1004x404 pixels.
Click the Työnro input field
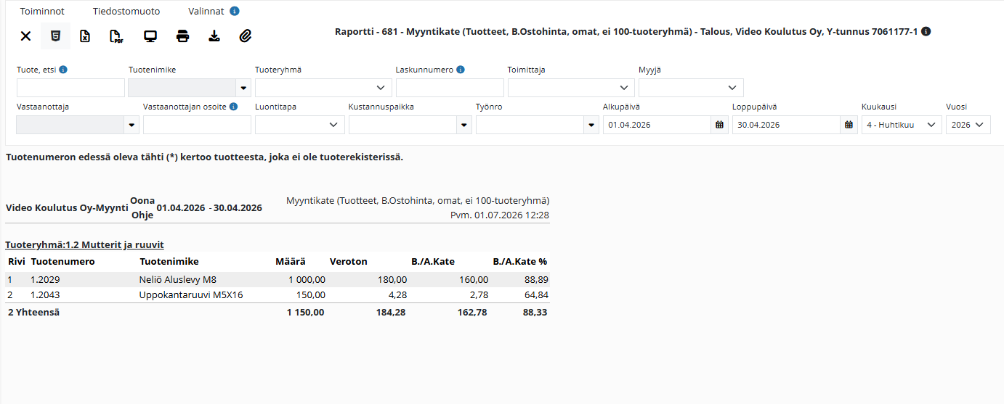(x=530, y=125)
